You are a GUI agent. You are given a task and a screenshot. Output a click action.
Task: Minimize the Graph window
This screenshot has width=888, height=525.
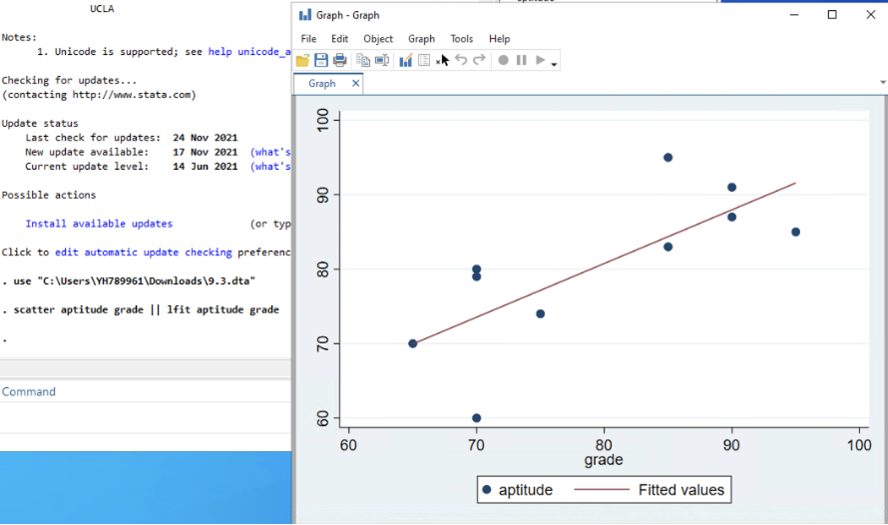tap(794, 15)
